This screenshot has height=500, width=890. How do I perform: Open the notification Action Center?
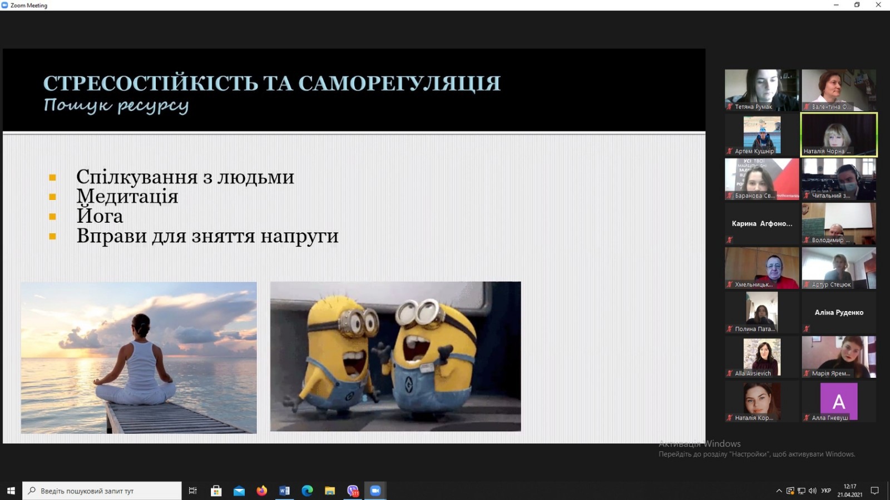point(874,491)
